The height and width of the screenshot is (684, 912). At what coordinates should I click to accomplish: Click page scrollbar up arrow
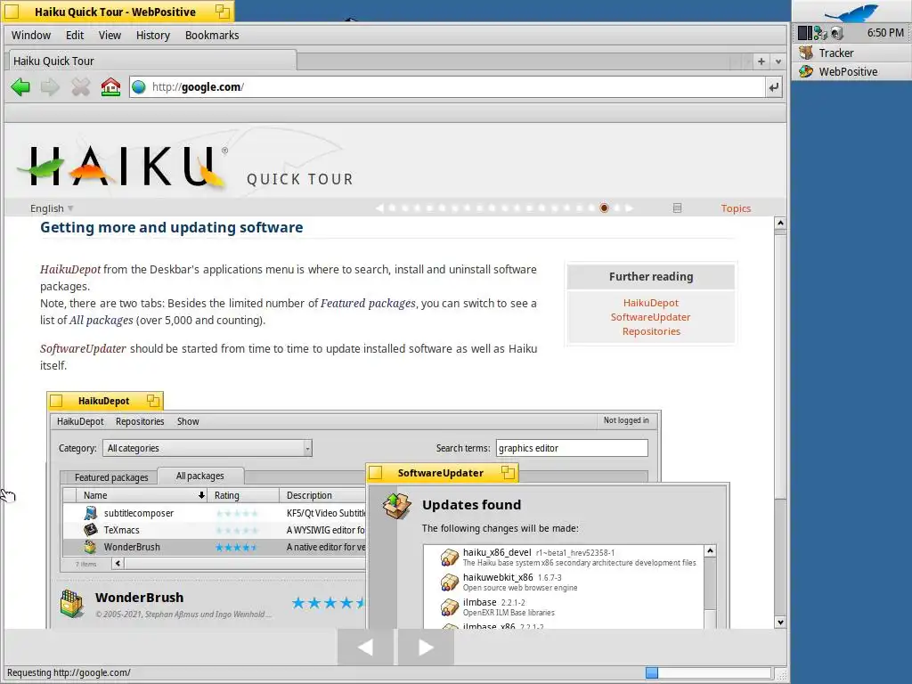(780, 223)
